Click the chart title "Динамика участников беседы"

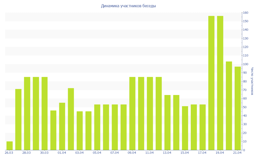[x=128, y=6]
